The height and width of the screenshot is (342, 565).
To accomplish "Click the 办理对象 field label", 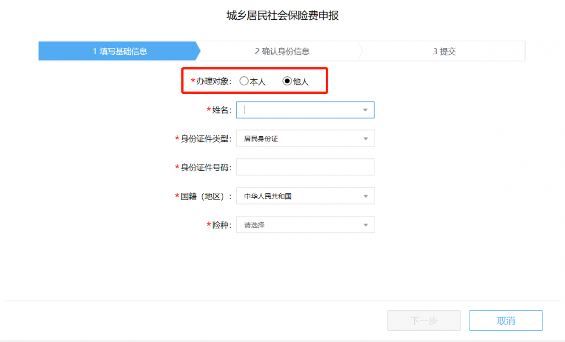I will [213, 81].
